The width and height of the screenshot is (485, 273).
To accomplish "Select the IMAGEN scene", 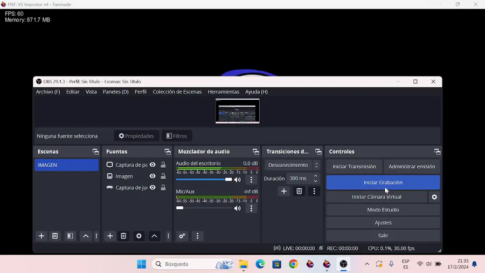I will 66,165.
